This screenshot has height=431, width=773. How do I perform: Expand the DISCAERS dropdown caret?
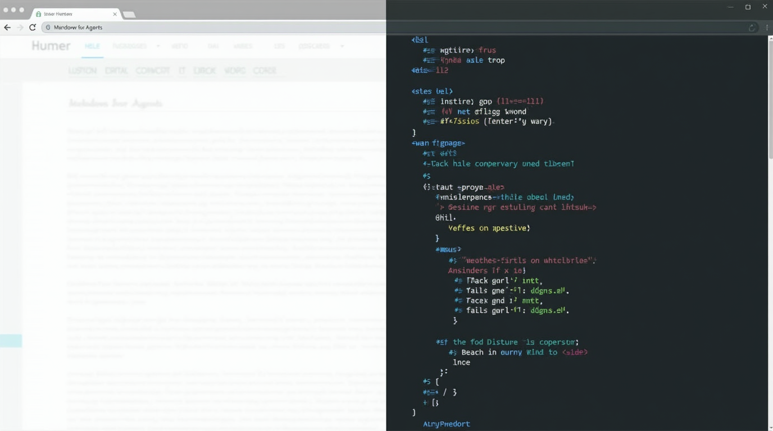pos(342,46)
